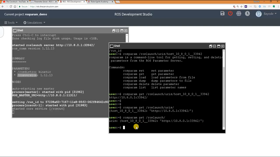Click the browser back arrow

tap(3, 7)
